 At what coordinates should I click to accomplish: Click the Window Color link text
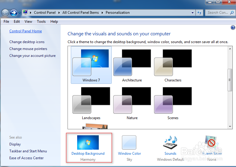[129, 154]
